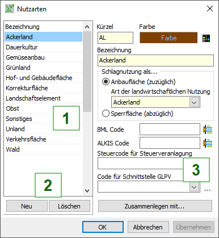Click the Löschen button
Image resolution: width=219 pixels, height=238 pixels.
(69, 206)
